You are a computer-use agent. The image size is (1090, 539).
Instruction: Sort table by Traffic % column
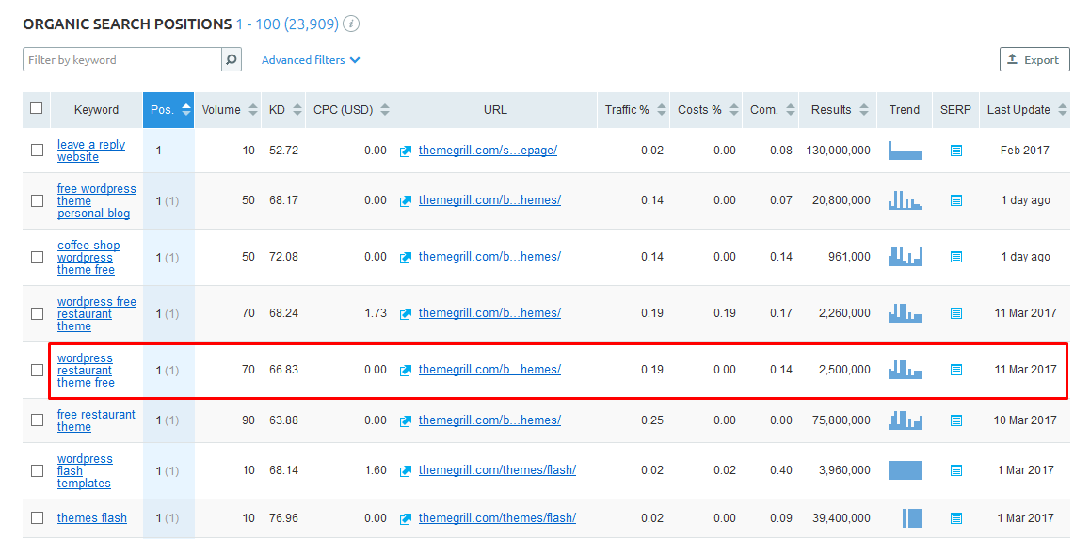point(633,110)
